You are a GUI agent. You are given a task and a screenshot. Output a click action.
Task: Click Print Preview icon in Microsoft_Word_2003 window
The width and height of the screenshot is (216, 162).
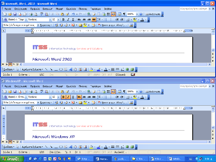click(36, 14)
